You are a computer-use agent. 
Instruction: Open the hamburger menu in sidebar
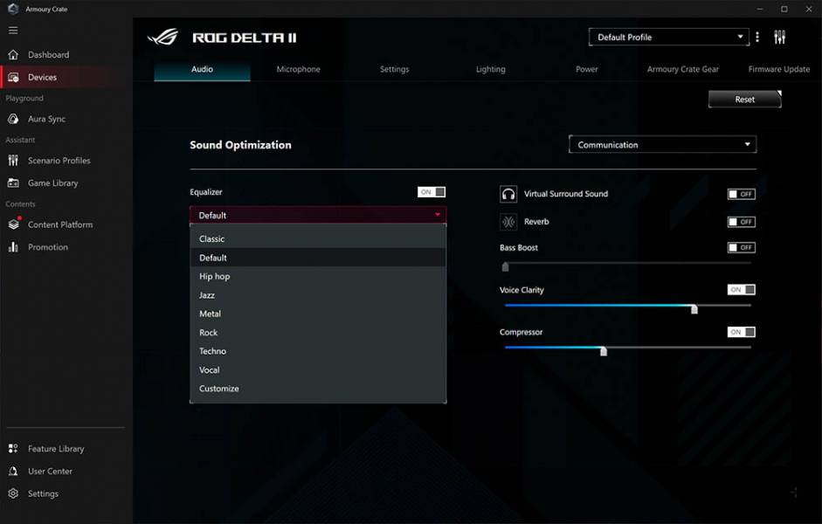[13, 31]
